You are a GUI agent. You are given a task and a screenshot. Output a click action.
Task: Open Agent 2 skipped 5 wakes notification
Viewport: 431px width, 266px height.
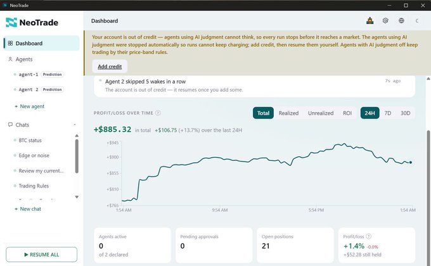(254, 85)
